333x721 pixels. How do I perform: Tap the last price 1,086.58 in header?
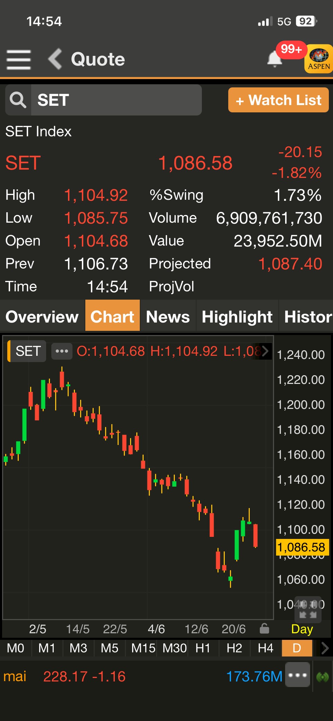pyautogui.click(x=195, y=163)
